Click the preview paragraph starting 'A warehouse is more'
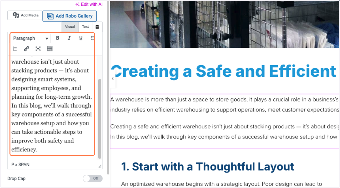Viewport: 340px width, 188px height. (x=225, y=105)
